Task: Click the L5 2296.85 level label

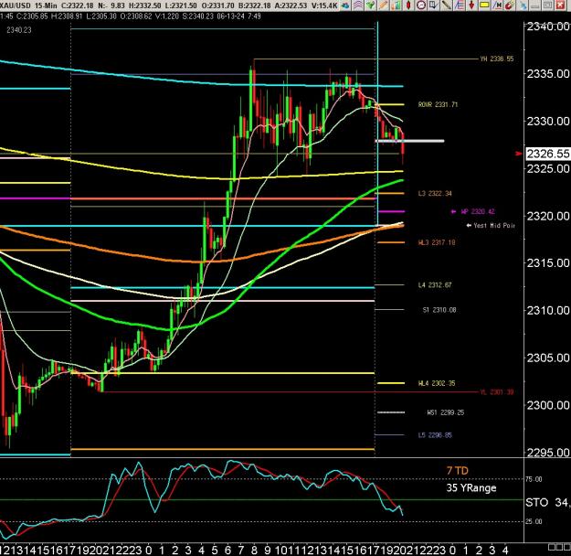Action: [435, 435]
